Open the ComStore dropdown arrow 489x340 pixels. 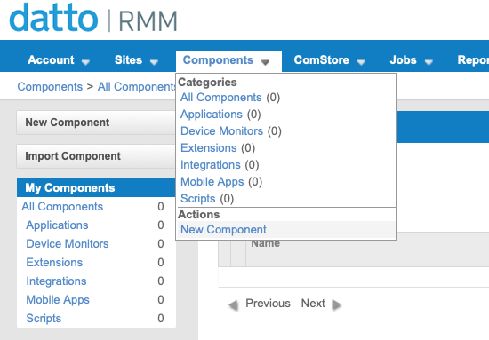[x=361, y=62]
